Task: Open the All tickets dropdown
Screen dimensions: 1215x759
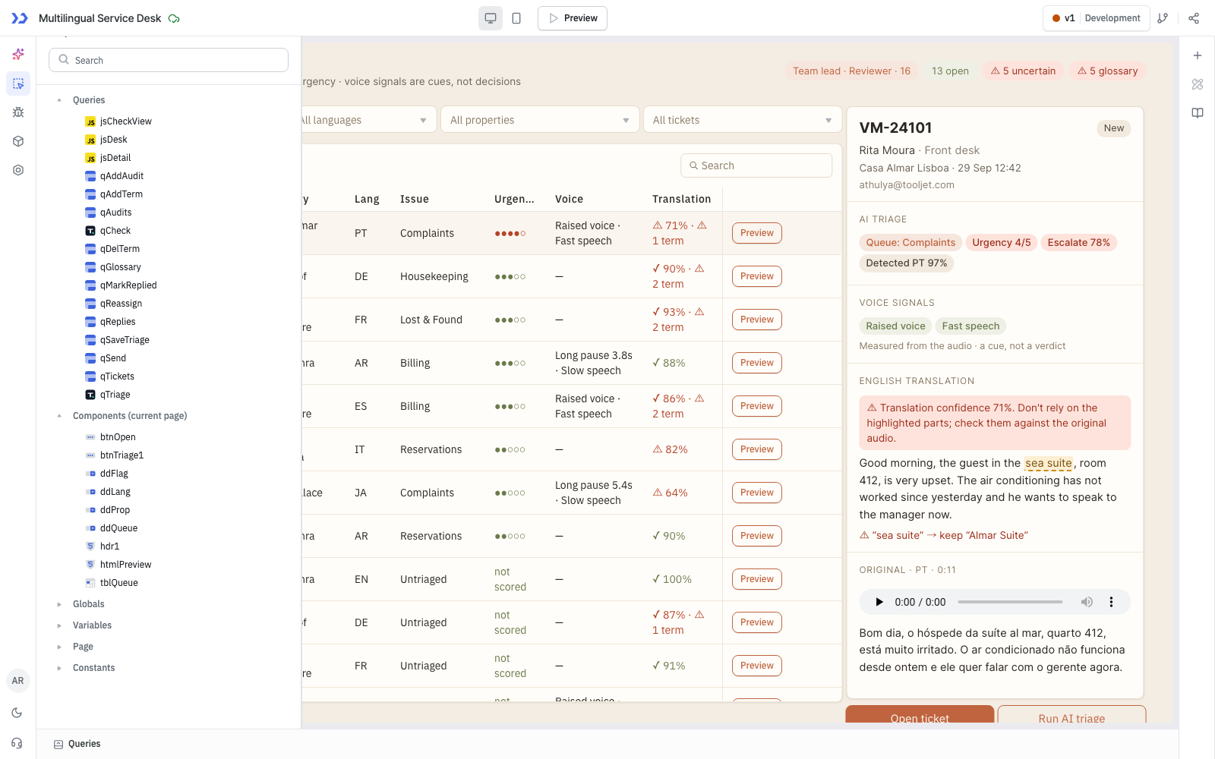Action: point(742,120)
